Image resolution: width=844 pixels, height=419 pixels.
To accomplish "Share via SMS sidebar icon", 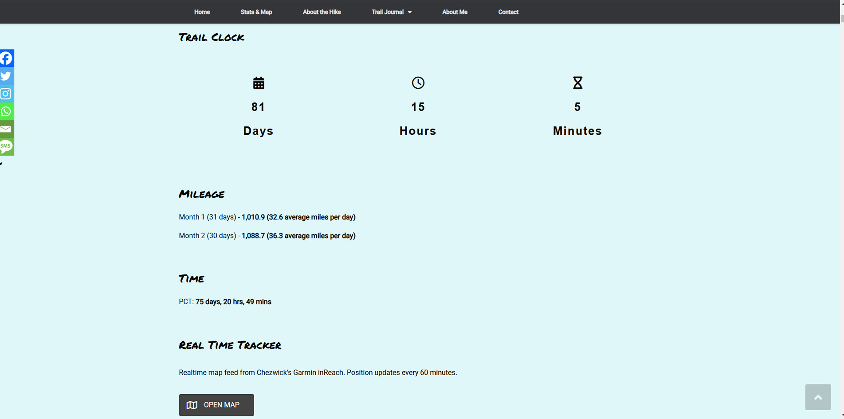I will point(7,147).
